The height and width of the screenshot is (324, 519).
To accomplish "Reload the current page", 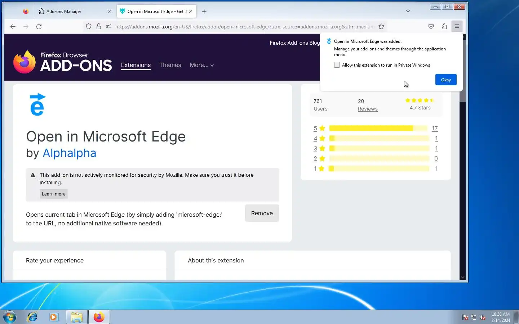I will pyautogui.click(x=39, y=26).
